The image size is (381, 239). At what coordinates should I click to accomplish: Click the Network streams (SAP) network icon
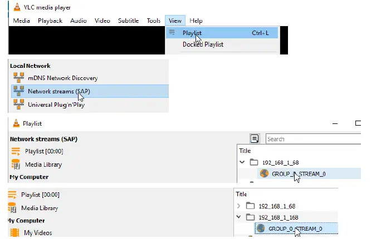click(x=19, y=91)
